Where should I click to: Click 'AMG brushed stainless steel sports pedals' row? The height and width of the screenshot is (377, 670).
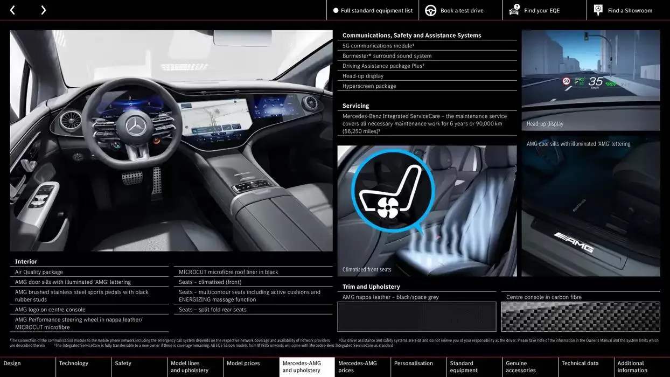(89, 296)
